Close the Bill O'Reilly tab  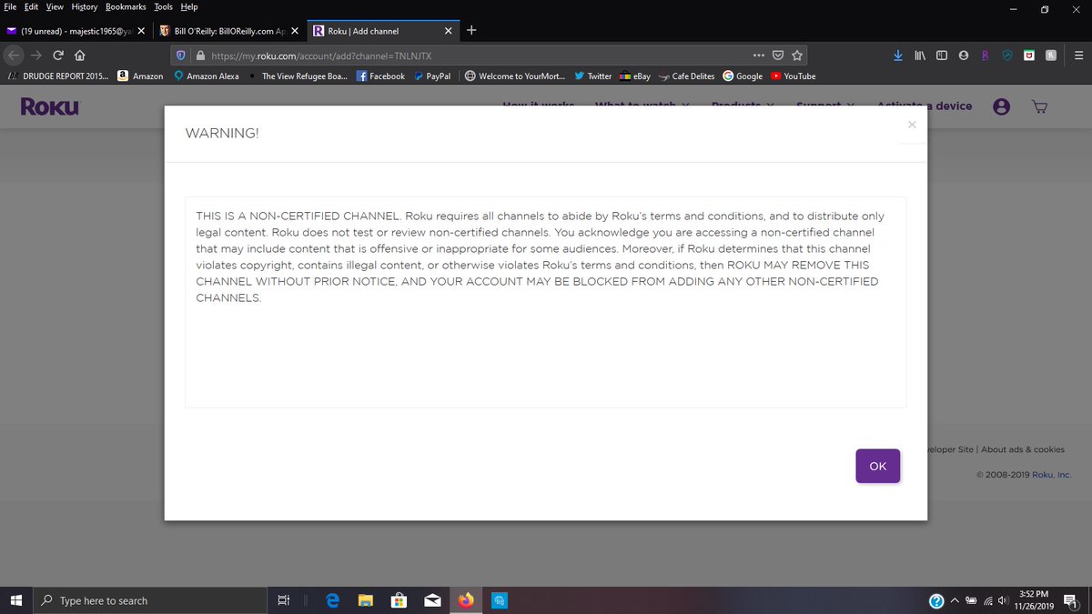coord(294,31)
